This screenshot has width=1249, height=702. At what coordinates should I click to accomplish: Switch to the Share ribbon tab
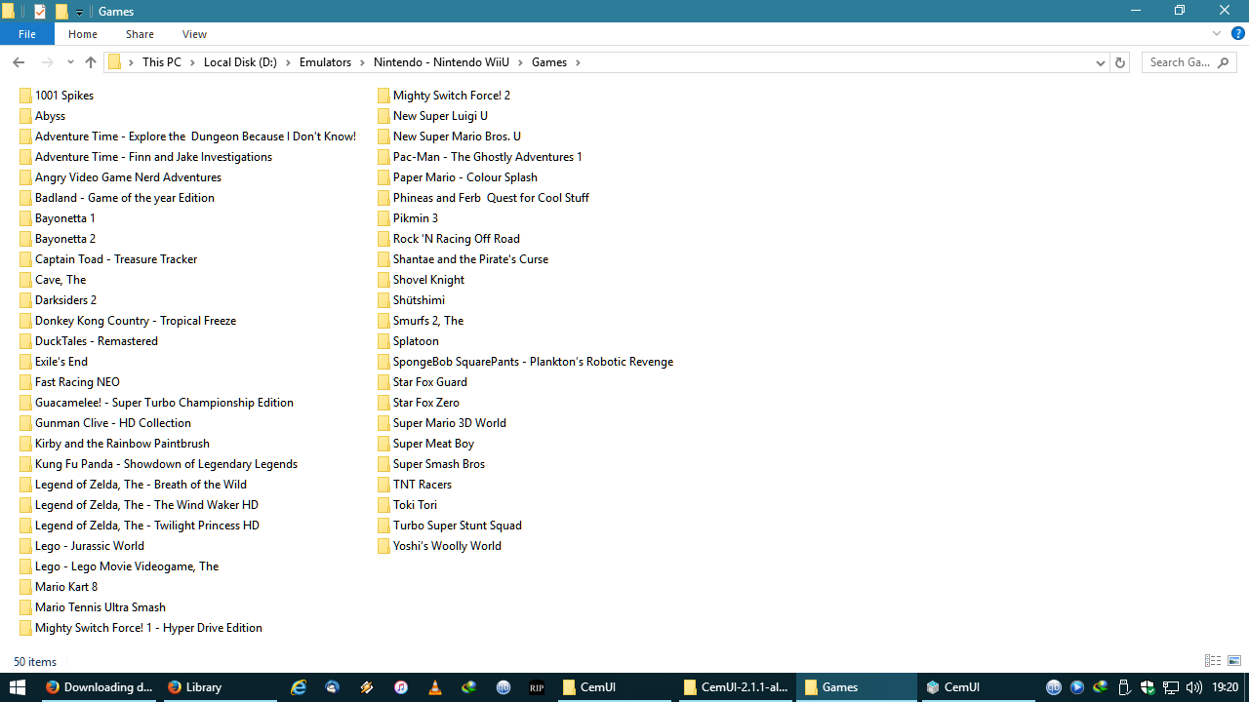pos(140,34)
